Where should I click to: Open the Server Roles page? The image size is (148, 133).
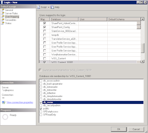click(x=11, y=13)
